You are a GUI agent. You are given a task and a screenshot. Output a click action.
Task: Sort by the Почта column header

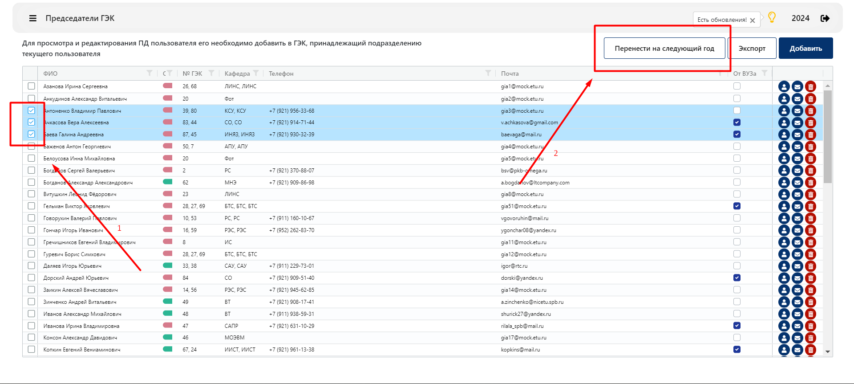pyautogui.click(x=510, y=74)
